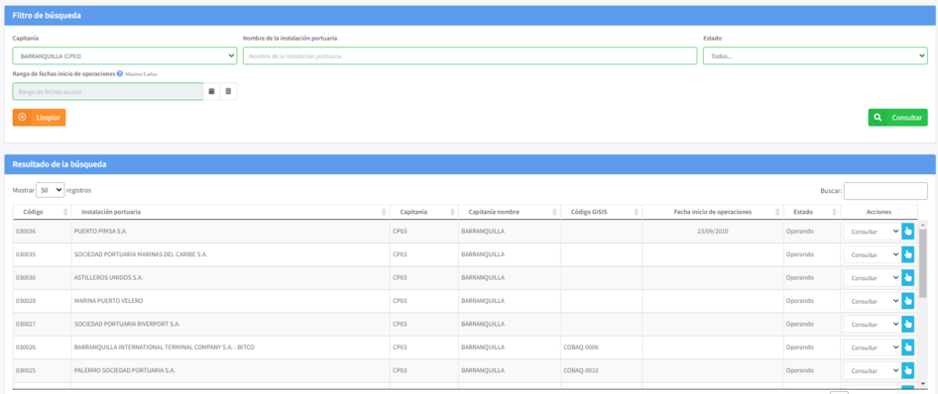Focus the Buscar table search box
This screenshot has width=938, height=394.
pyautogui.click(x=885, y=191)
